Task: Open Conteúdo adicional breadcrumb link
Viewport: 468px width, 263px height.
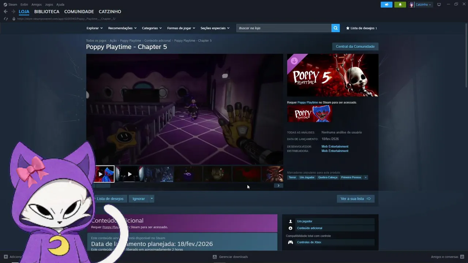Action: tap(158, 41)
